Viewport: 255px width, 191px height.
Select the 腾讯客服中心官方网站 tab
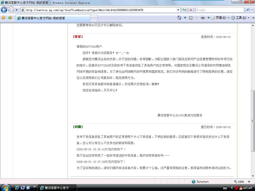click(52, 18)
